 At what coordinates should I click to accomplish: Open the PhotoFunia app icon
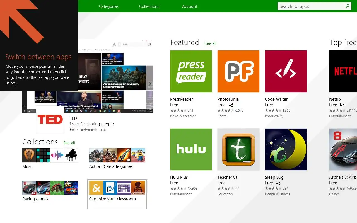[x=238, y=71]
